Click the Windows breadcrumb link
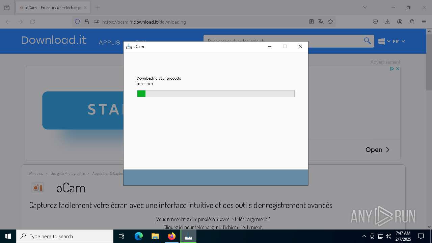 (36, 173)
